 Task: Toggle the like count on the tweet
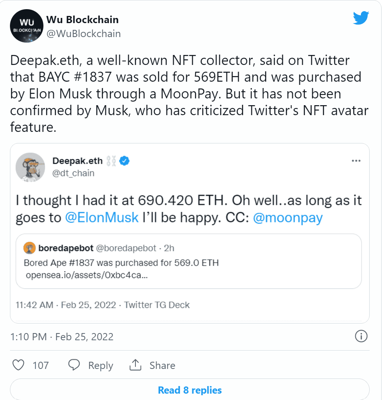(x=41, y=365)
